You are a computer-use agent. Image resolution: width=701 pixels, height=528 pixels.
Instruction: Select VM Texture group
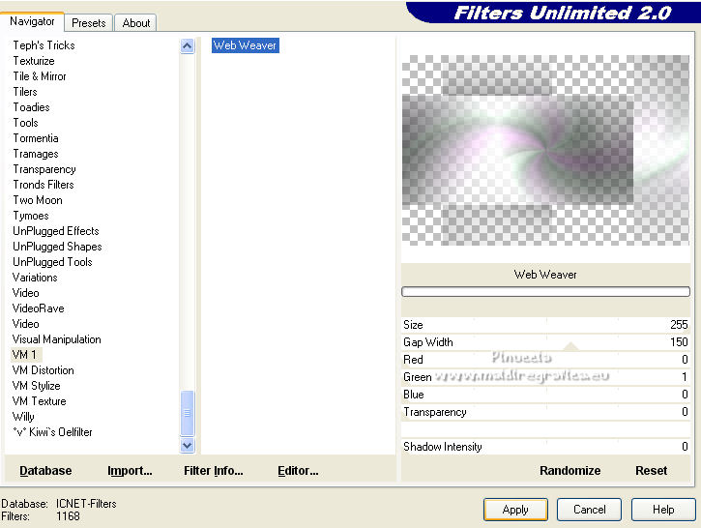click(40, 401)
